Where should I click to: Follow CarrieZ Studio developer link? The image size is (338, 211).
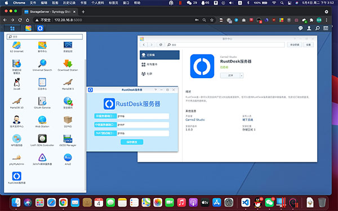pyautogui.click(x=195, y=120)
